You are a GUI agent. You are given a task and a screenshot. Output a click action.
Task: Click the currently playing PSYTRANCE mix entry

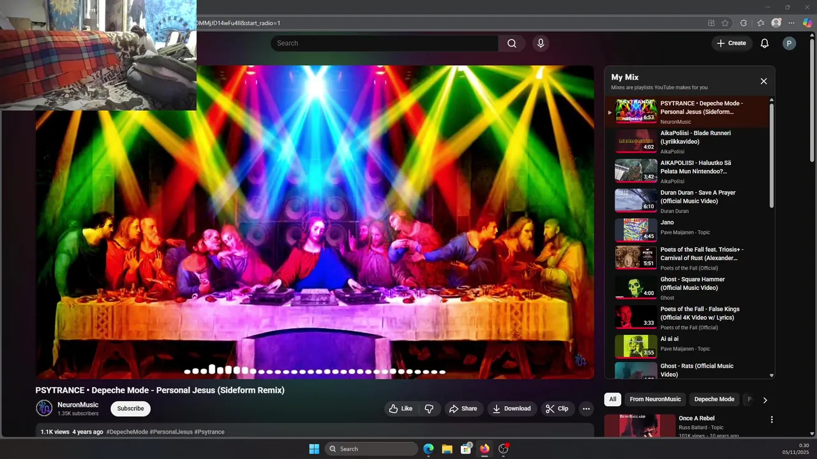click(687, 112)
